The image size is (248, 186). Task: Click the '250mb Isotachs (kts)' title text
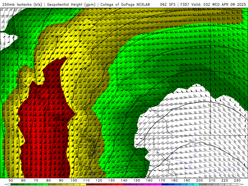tap(22, 4)
